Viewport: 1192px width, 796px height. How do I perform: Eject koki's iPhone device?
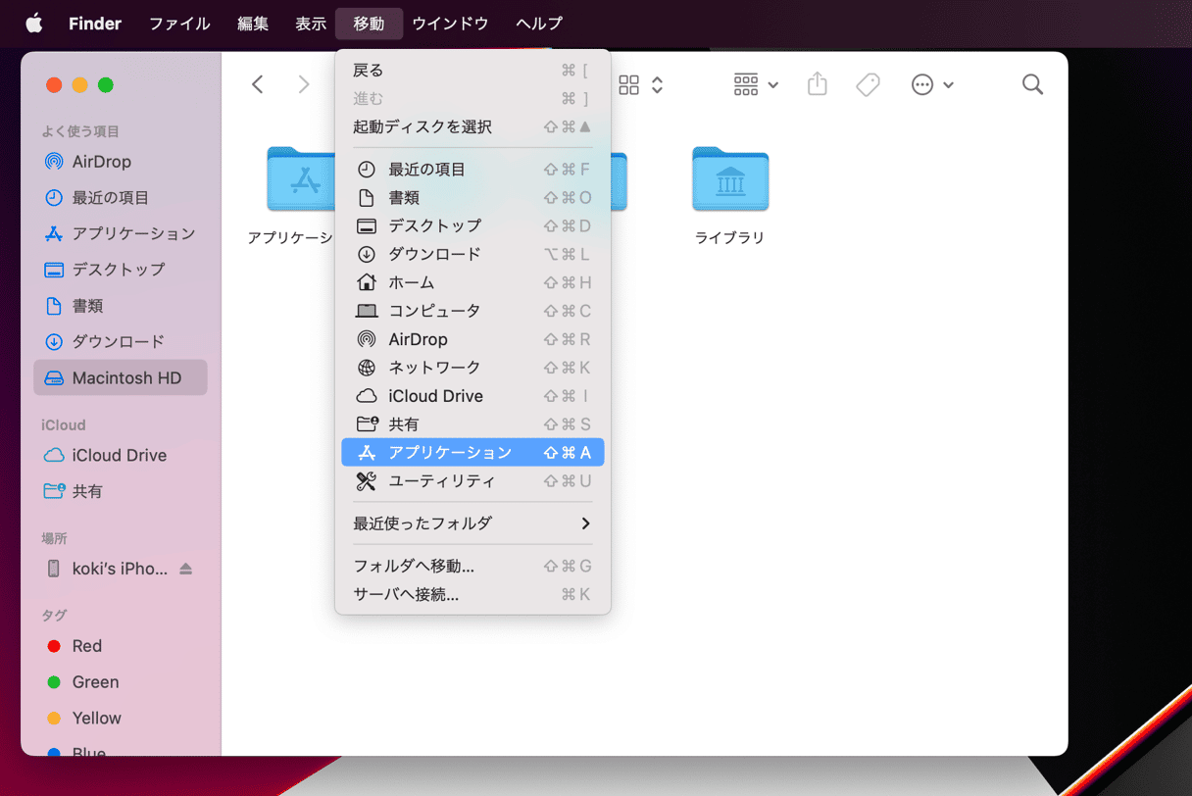186,569
